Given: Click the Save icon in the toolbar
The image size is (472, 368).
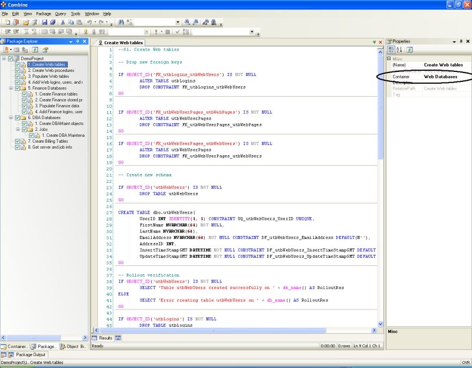Looking at the screenshot, I should [x=44, y=22].
